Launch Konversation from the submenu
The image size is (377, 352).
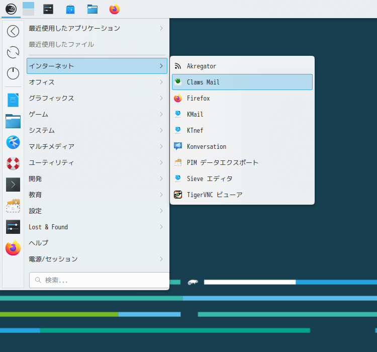coord(242,146)
